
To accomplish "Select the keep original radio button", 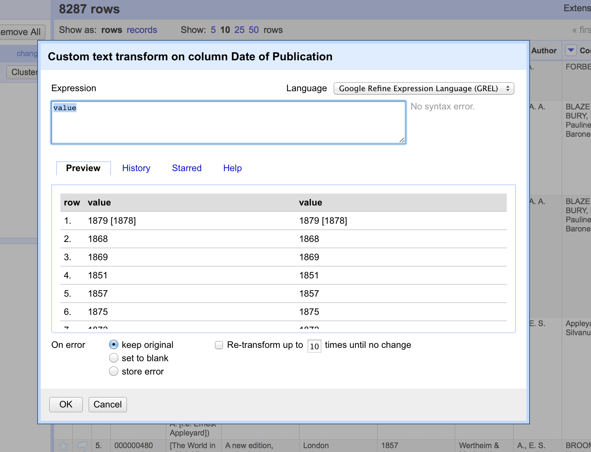I will (x=114, y=345).
